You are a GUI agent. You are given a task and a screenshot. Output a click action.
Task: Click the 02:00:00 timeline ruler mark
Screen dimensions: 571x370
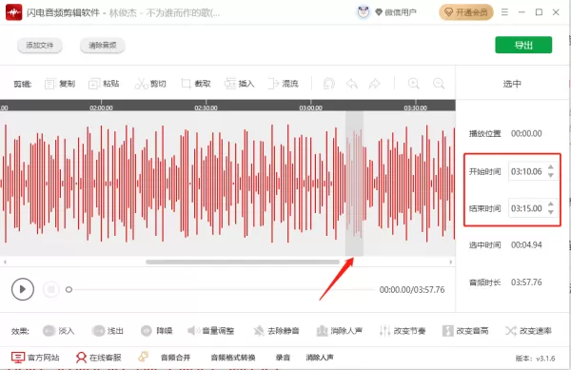(x=101, y=107)
